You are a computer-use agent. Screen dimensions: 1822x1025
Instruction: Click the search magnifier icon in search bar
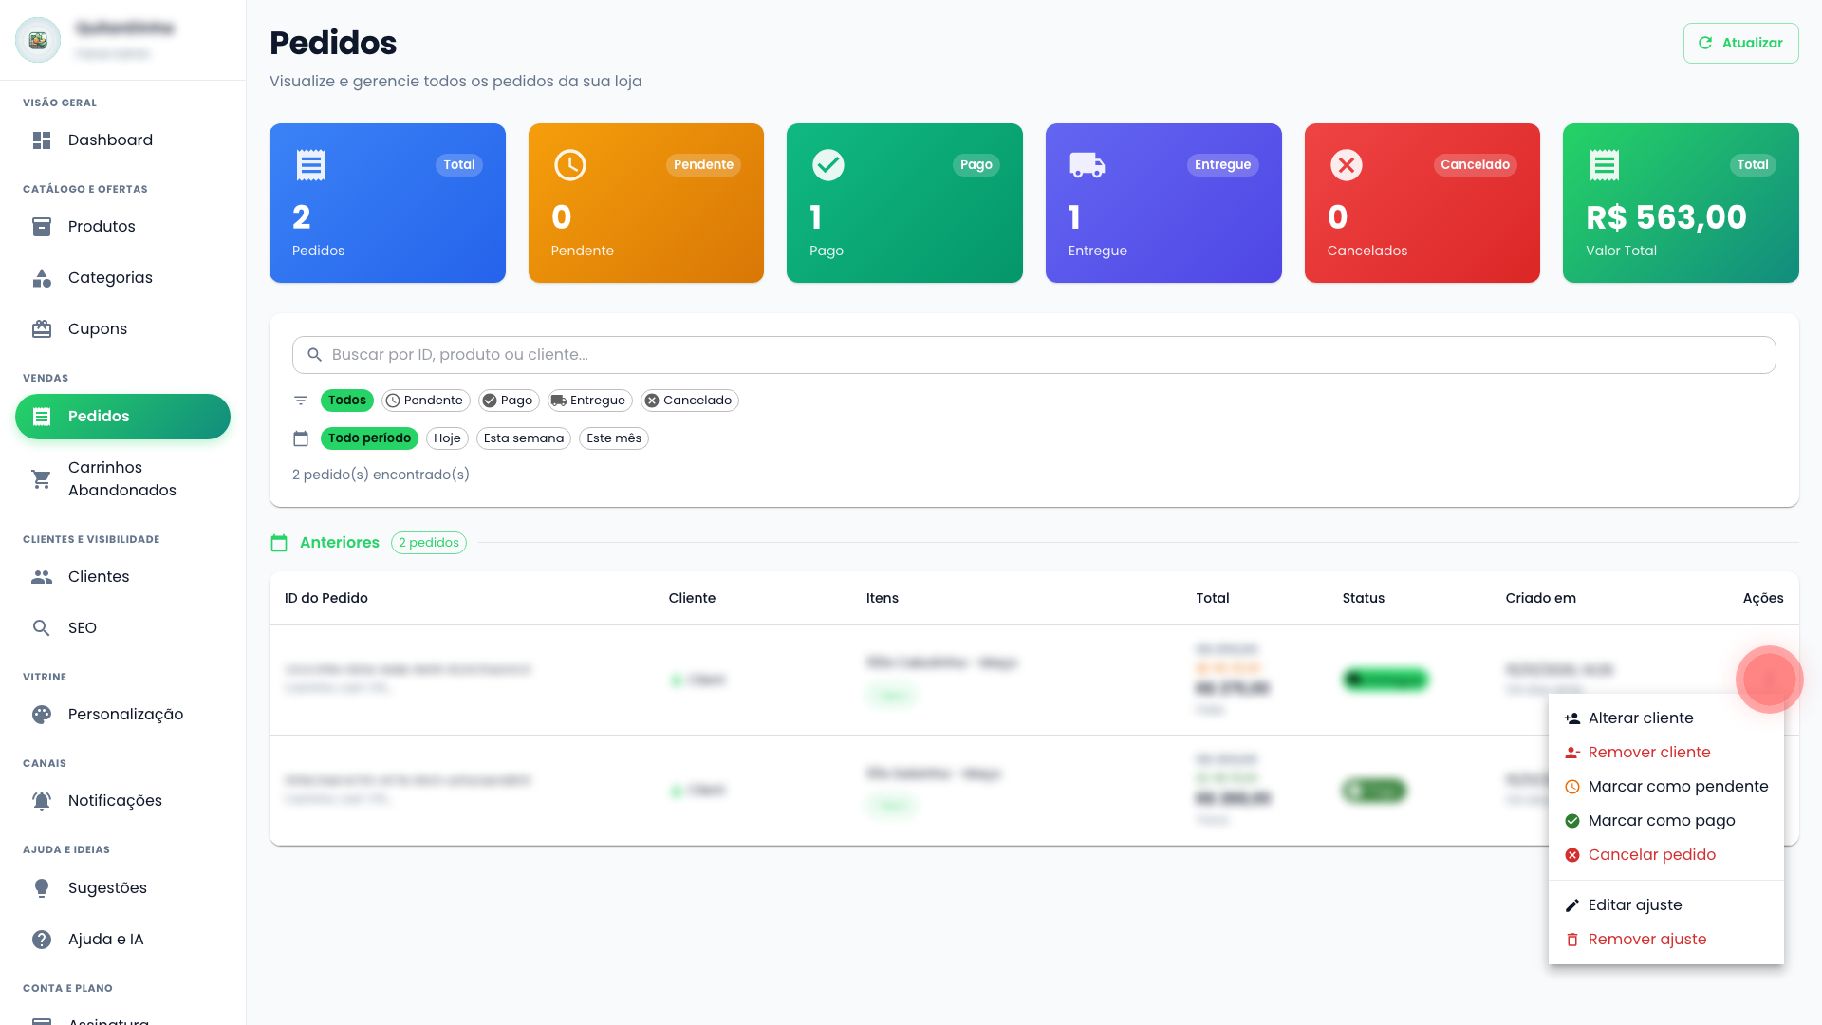coord(315,355)
